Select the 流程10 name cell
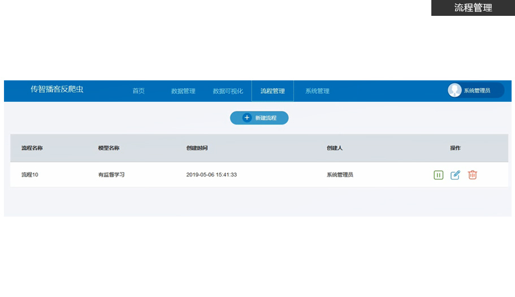Image resolution: width=515 pixels, height=297 pixels. [x=30, y=175]
